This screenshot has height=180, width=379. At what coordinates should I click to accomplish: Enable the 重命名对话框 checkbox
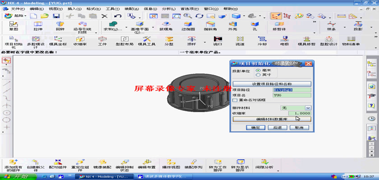[235, 100]
